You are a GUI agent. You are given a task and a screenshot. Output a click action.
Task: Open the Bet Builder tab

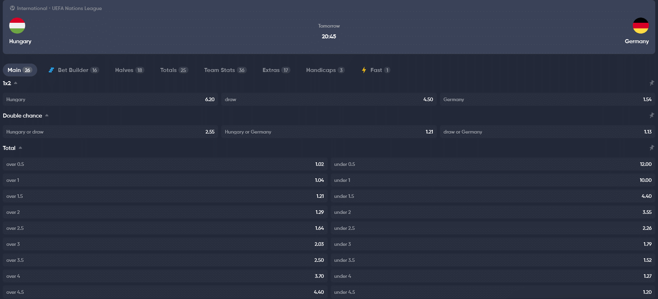point(74,70)
